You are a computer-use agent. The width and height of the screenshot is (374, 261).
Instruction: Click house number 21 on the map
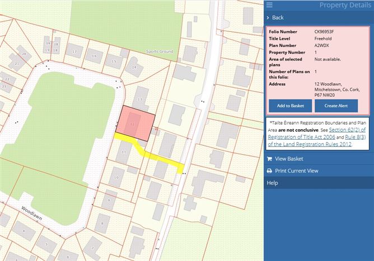coord(17,64)
